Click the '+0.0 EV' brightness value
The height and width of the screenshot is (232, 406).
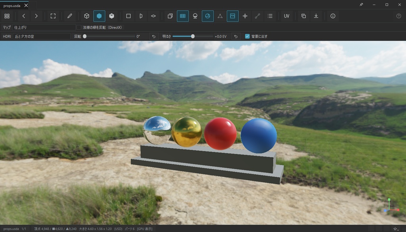tap(220, 36)
